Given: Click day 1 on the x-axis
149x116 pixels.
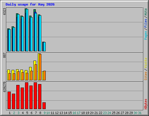Looking at the screenshot, I should tap(10, 113).
